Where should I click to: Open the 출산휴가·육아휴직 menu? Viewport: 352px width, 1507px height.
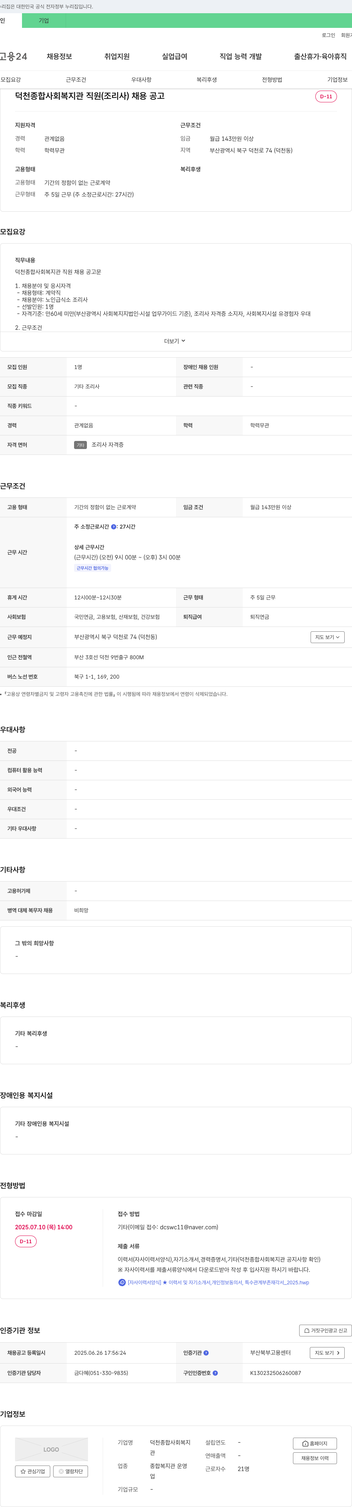point(320,56)
